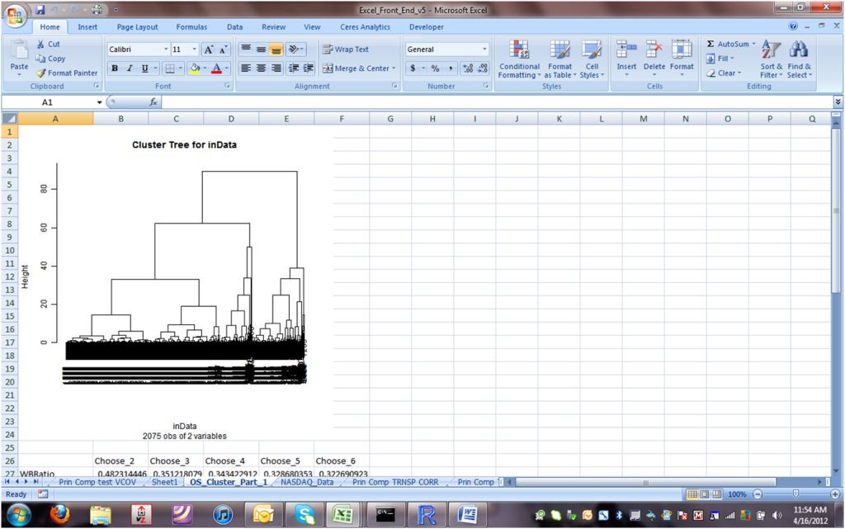Click the Borders icon
The image size is (845, 529).
pyautogui.click(x=170, y=68)
